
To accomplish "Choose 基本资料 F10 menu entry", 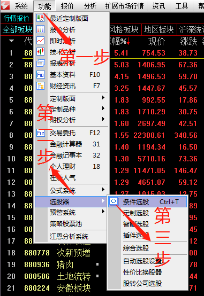I will pyautogui.click(x=72, y=75).
